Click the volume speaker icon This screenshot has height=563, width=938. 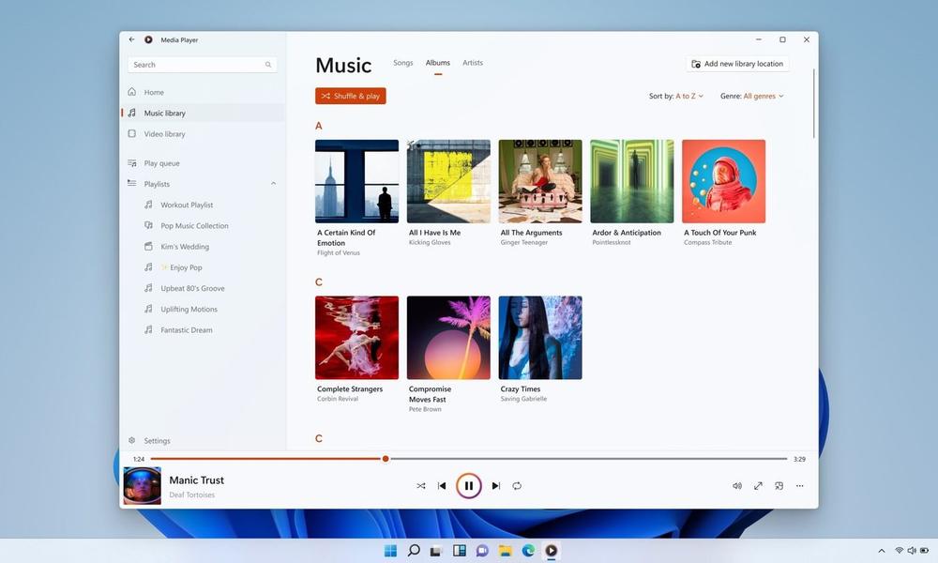[737, 486]
